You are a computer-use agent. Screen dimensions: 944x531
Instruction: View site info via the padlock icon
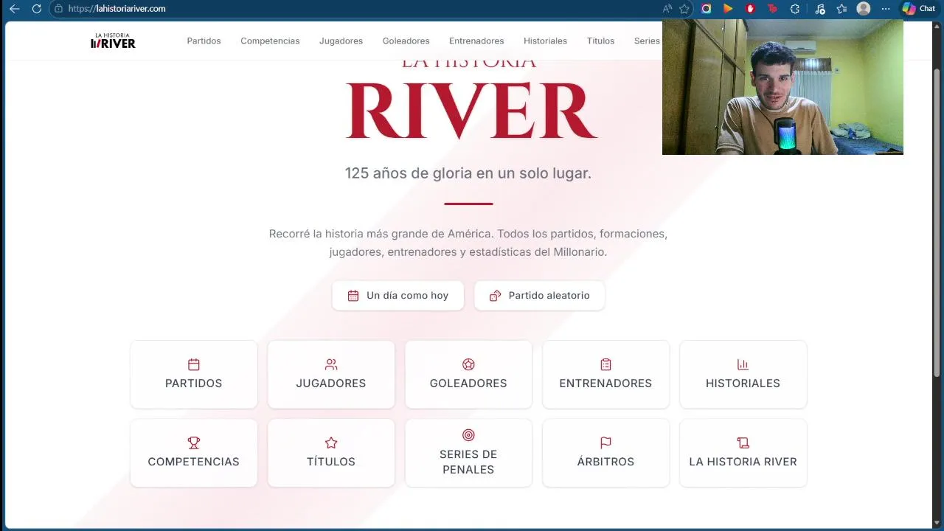pyautogui.click(x=59, y=9)
